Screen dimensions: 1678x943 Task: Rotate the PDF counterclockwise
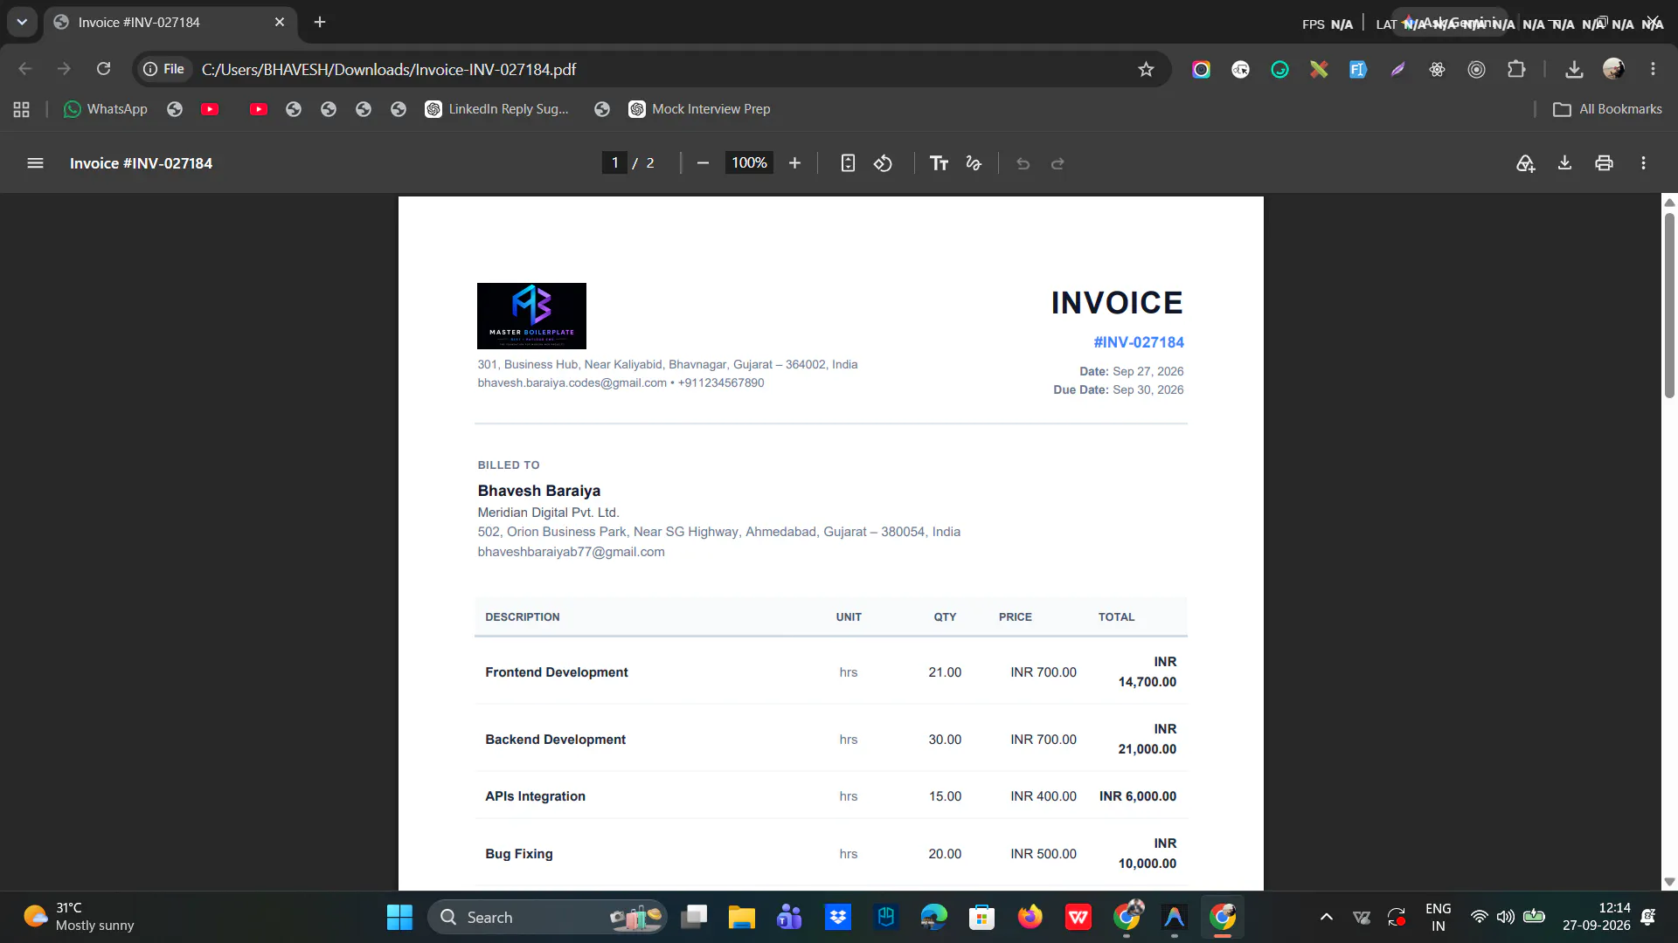click(883, 163)
